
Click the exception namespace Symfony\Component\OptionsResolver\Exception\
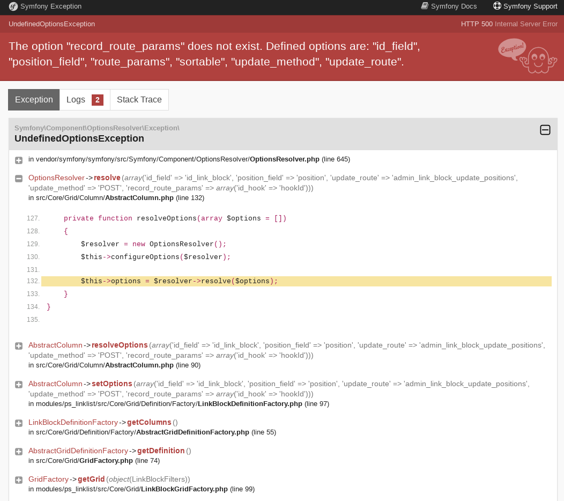click(x=97, y=128)
